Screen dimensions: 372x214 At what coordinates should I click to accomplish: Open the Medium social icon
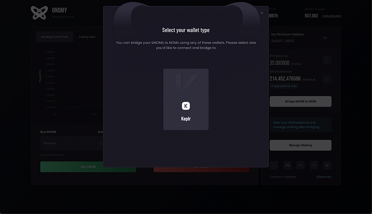click(x=314, y=165)
